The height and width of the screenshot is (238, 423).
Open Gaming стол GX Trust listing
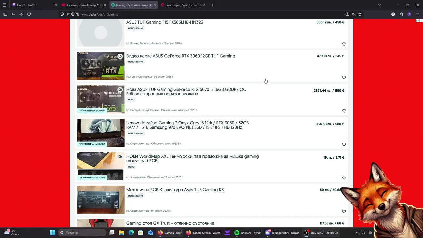pyautogui.click(x=170, y=223)
